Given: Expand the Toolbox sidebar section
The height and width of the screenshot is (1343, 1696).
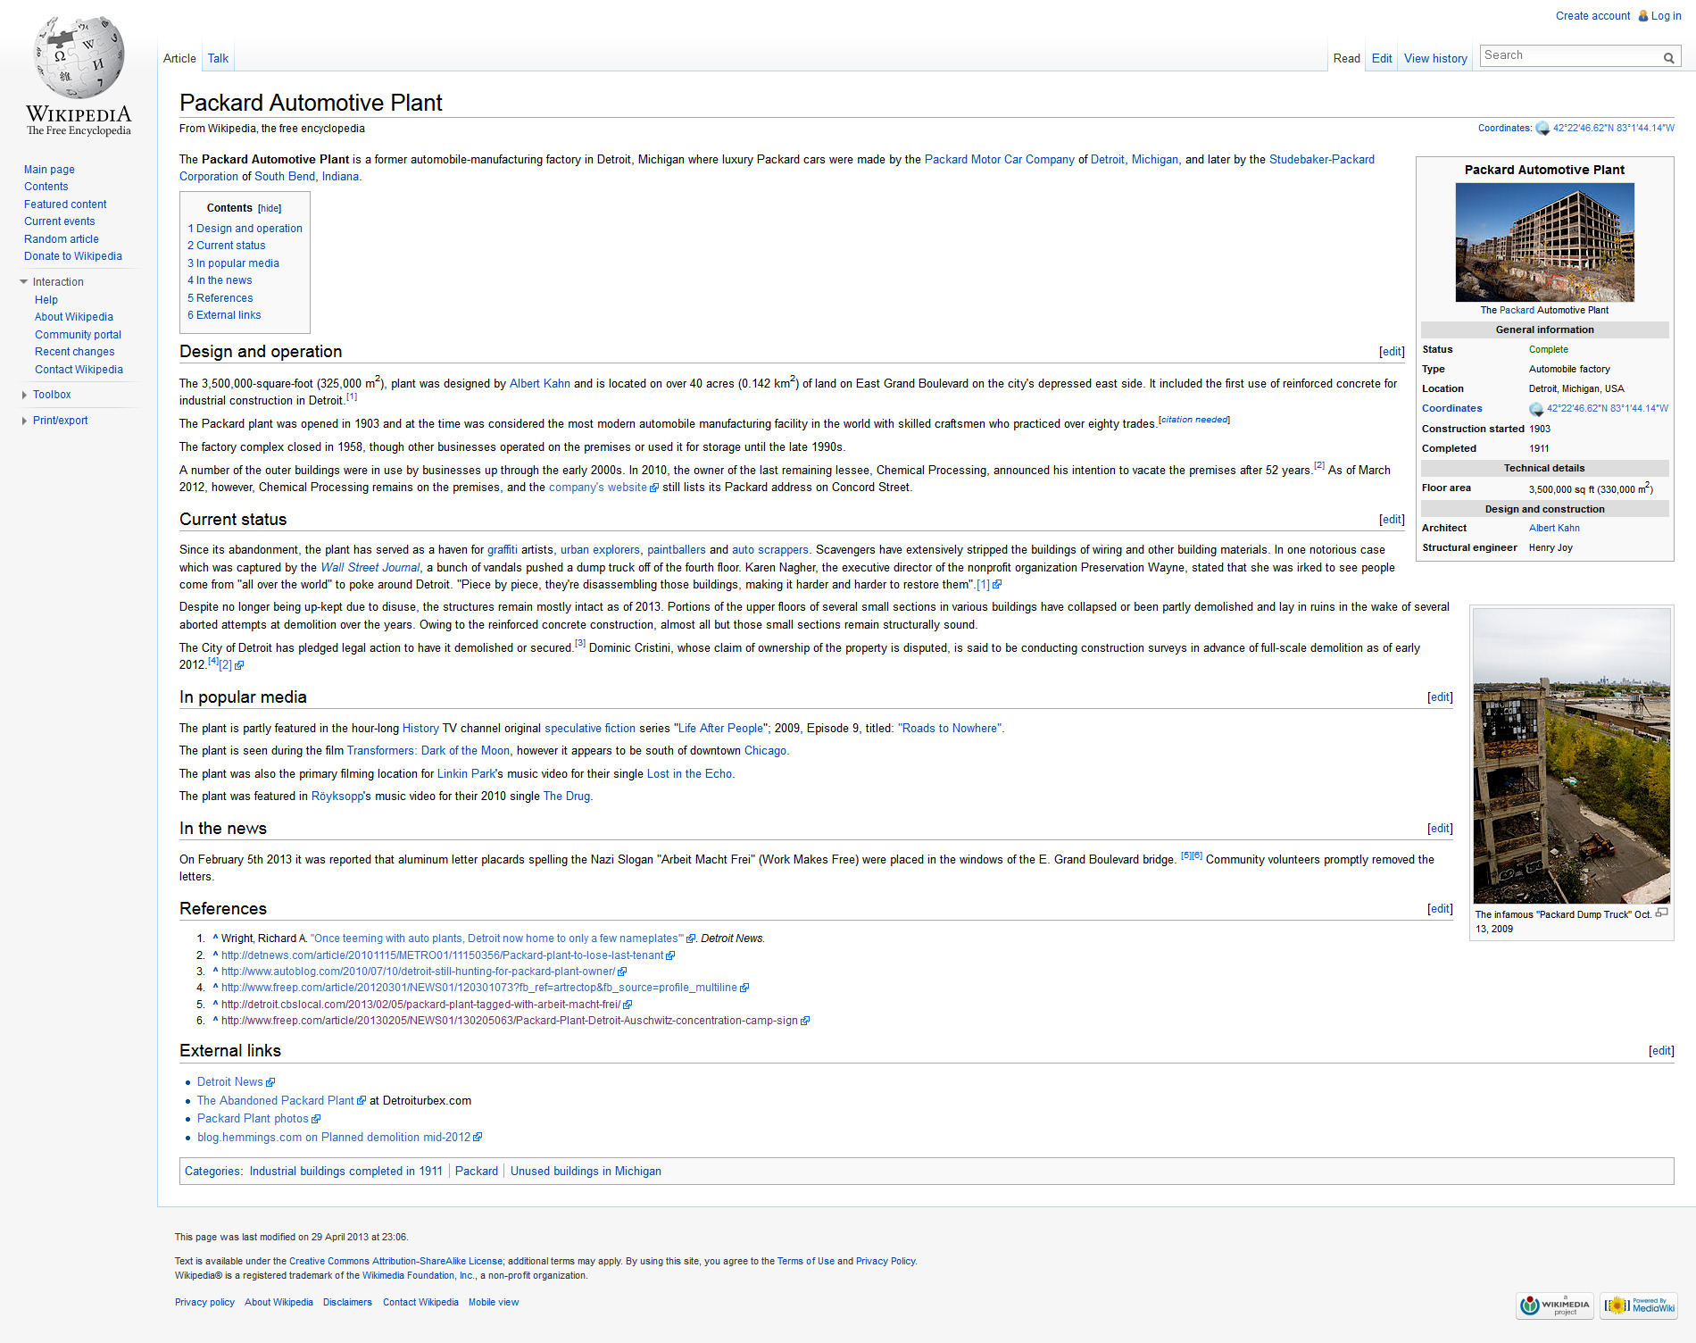Looking at the screenshot, I should (24, 395).
